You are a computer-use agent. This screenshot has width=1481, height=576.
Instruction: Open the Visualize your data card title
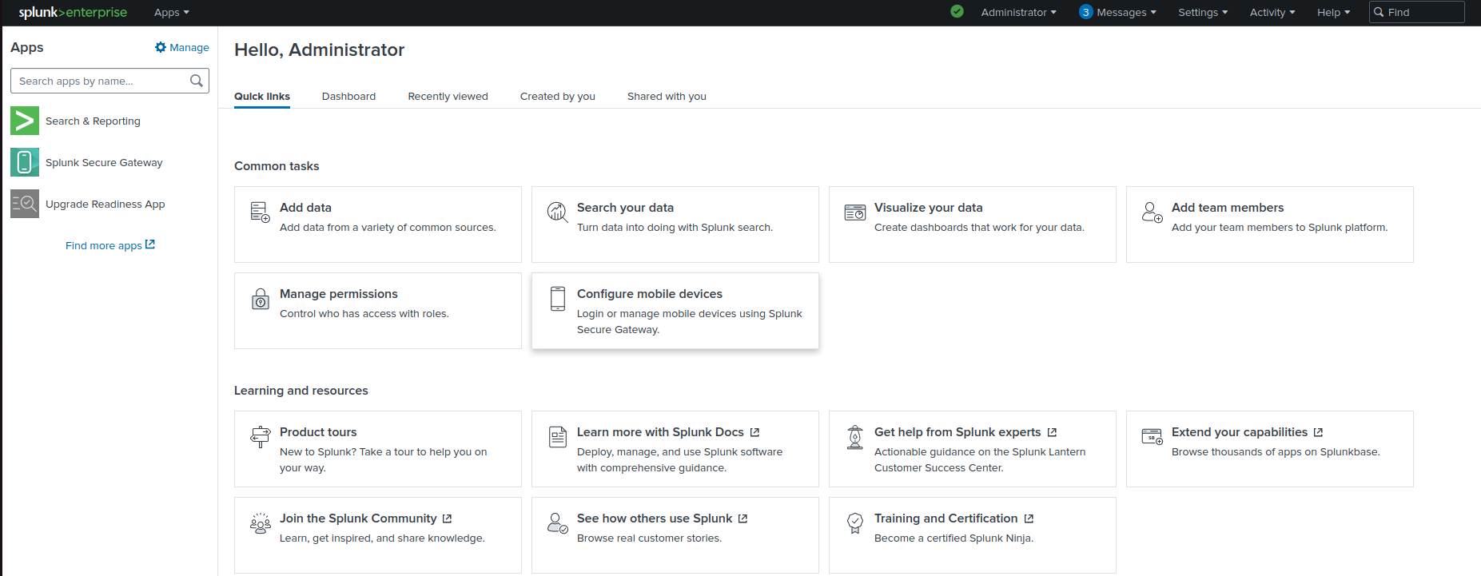[x=928, y=208]
